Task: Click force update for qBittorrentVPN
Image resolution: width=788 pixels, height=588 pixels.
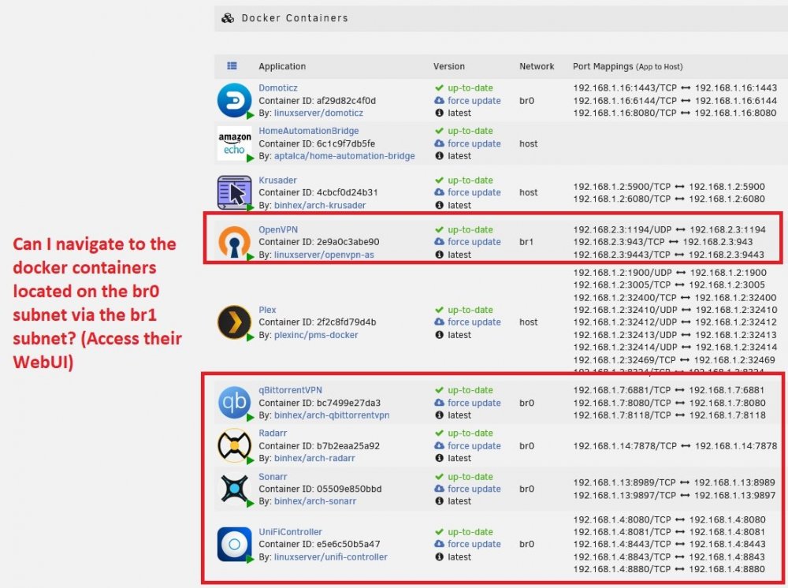Action: [474, 403]
